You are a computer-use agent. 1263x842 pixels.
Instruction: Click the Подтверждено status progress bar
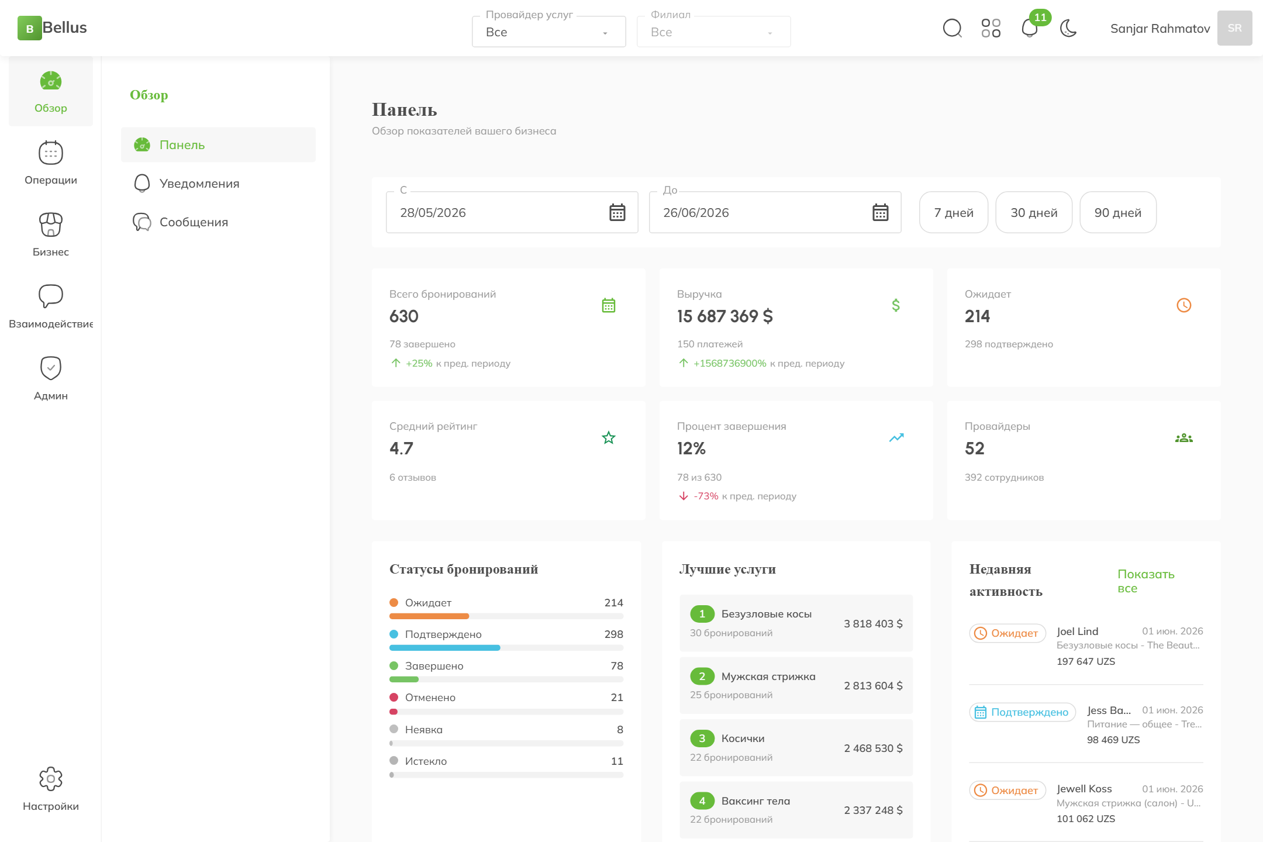pyautogui.click(x=506, y=647)
